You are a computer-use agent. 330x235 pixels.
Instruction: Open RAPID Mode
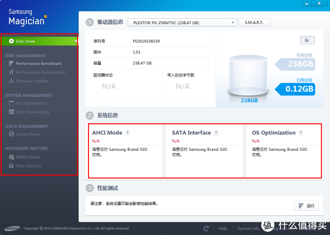coord(28,157)
